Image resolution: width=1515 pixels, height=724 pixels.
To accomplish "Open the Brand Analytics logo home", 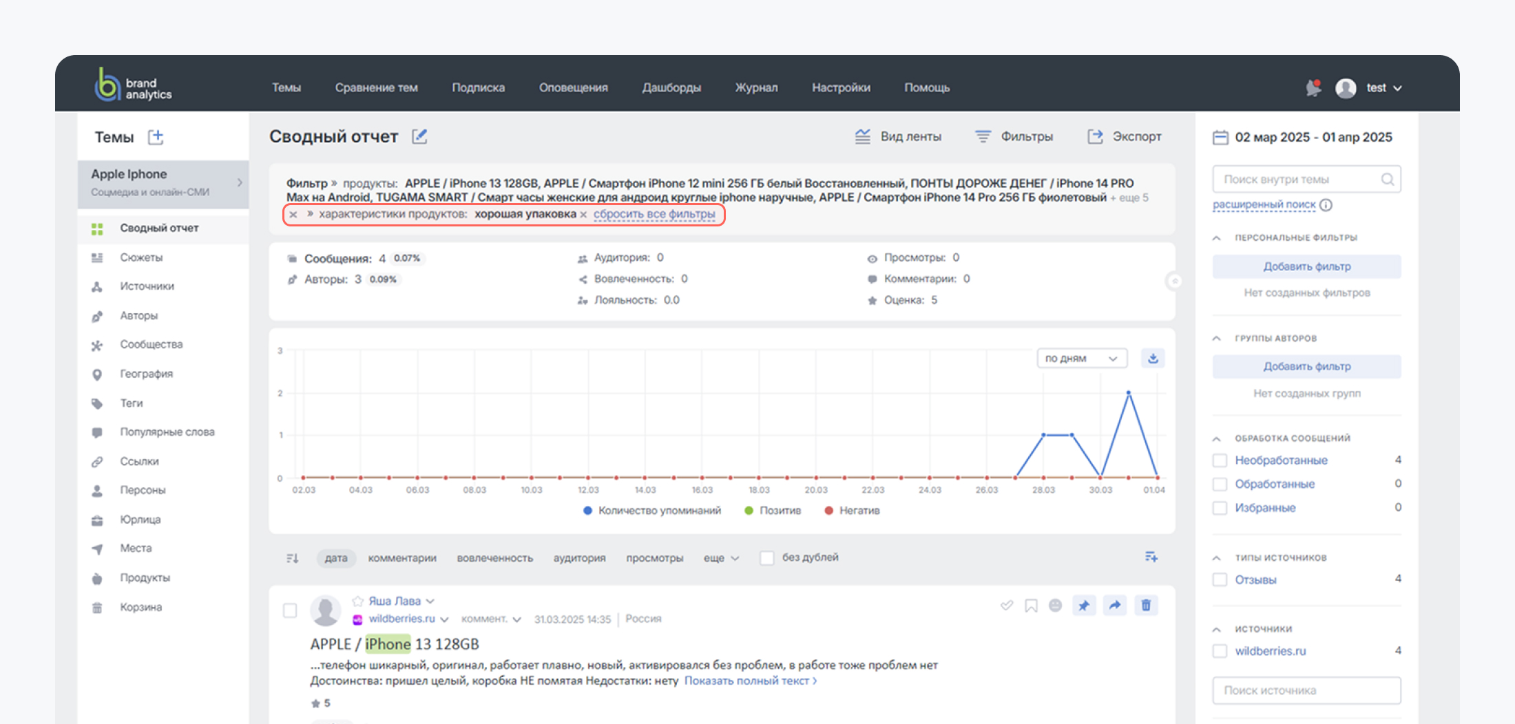I will pos(133,85).
